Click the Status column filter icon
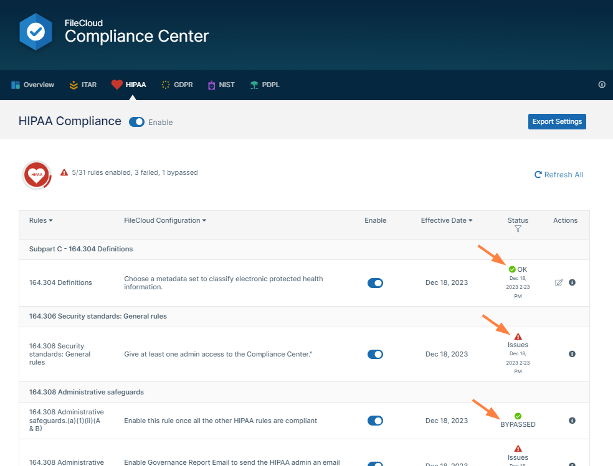Viewport: 613px width, 466px height. coord(518,229)
